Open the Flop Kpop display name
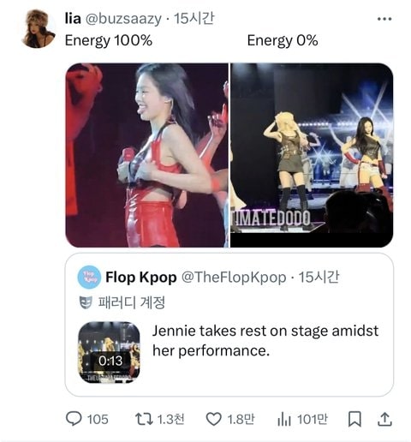This screenshot has height=442, width=411. point(141,278)
